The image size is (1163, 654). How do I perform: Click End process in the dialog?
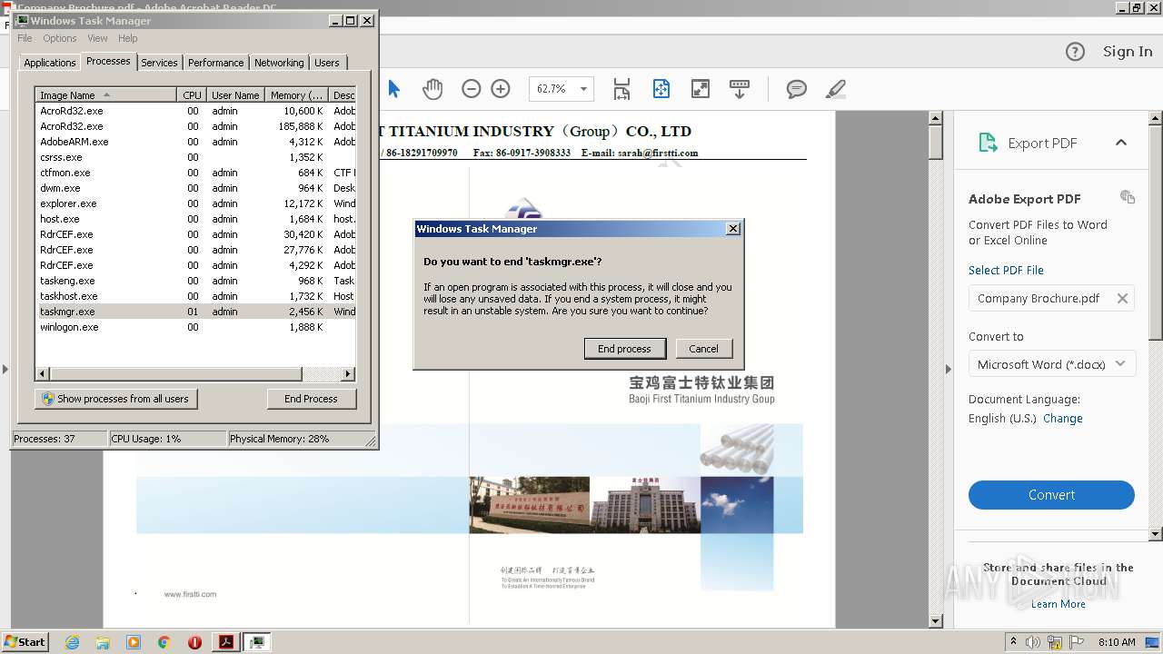[624, 349]
